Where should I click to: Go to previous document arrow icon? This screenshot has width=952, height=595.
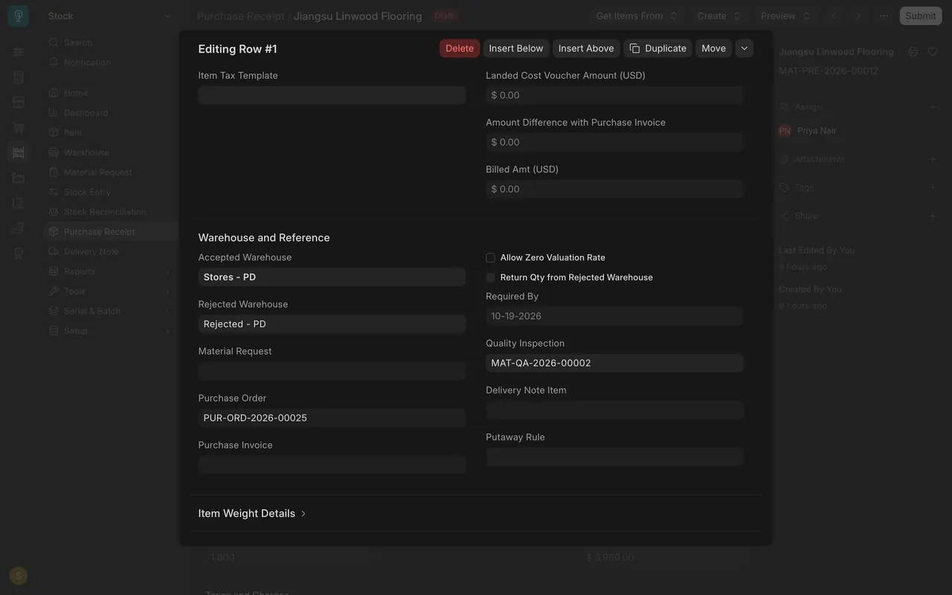click(x=834, y=16)
